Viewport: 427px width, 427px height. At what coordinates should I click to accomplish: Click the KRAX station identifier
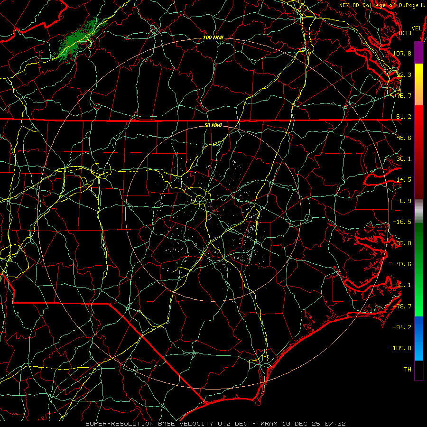coord(268,424)
